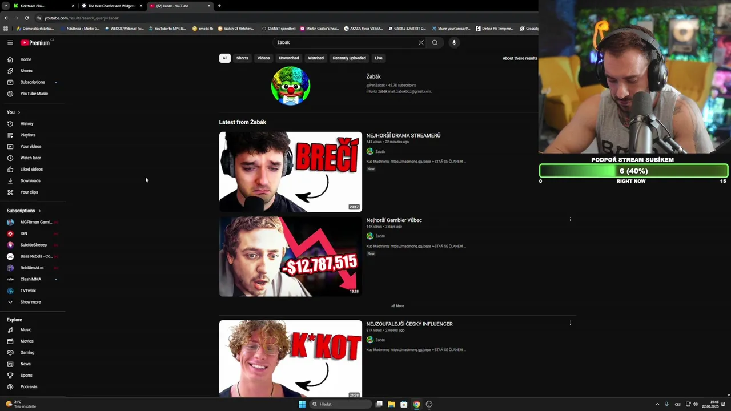This screenshot has width=731, height=411.
Task: Select the Shorts filter chip
Action: click(x=242, y=58)
